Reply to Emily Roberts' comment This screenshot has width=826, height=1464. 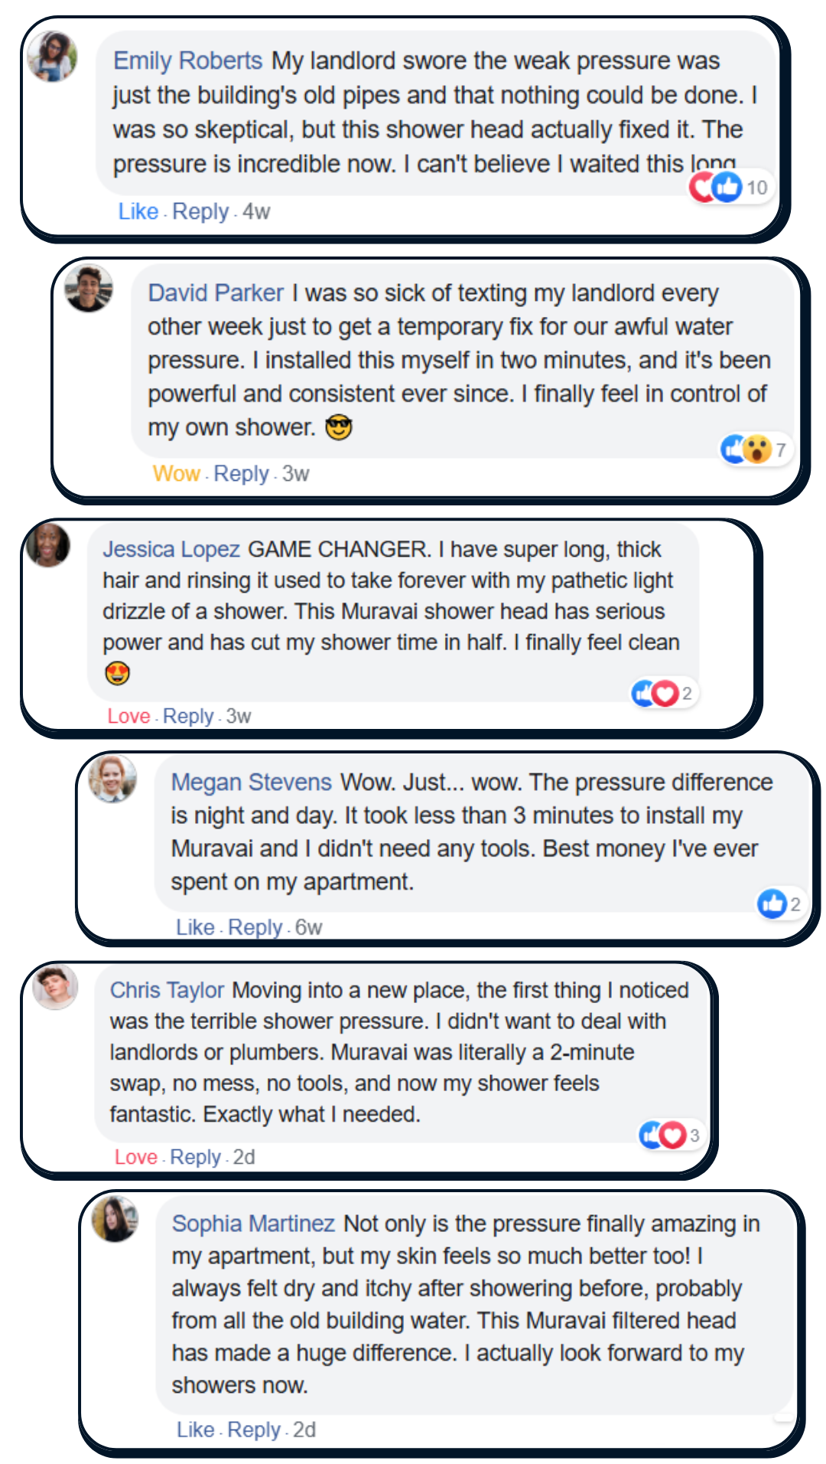[200, 211]
